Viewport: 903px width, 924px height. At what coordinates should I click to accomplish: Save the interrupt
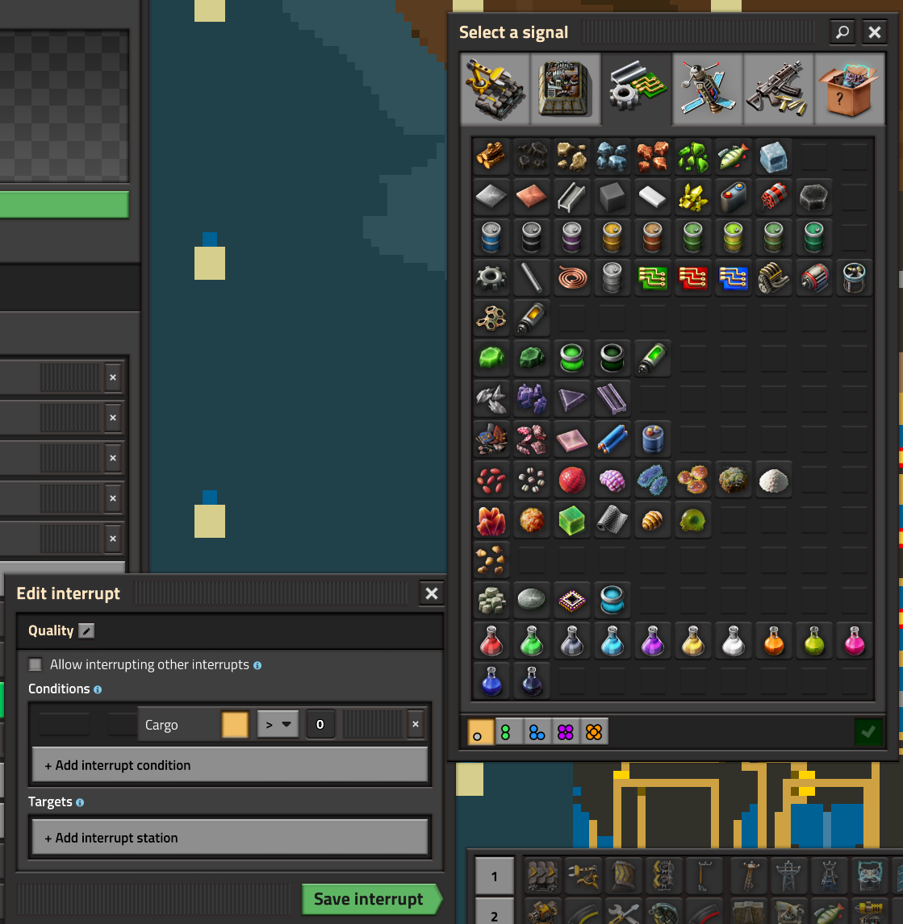click(371, 899)
